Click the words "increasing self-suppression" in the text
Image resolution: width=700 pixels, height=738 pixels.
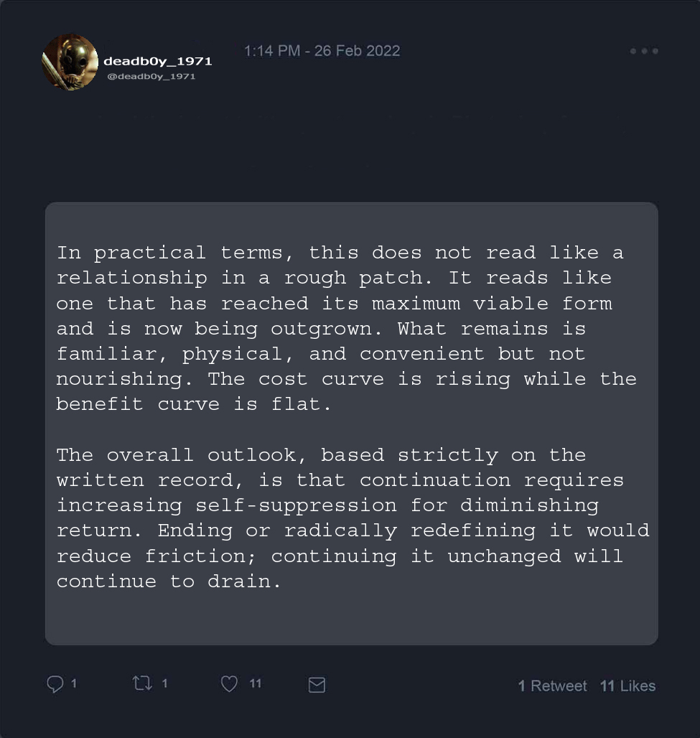click(x=226, y=505)
